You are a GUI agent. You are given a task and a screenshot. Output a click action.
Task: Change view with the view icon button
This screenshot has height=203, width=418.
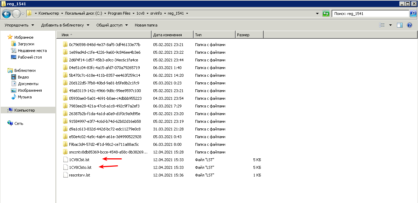(x=382, y=25)
